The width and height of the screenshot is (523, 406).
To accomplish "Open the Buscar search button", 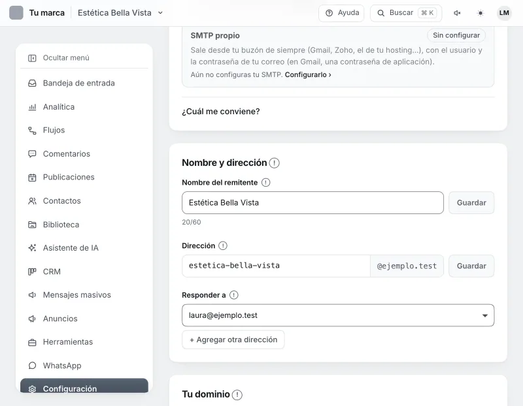I will click(406, 13).
